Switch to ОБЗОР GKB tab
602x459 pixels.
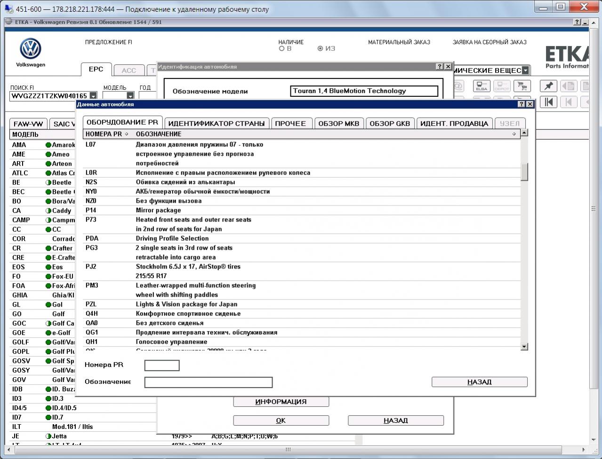click(390, 123)
